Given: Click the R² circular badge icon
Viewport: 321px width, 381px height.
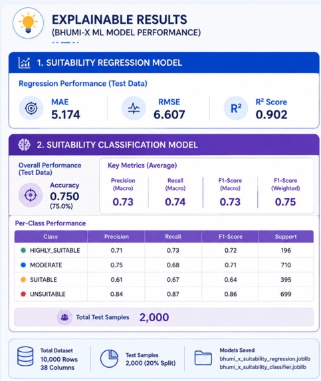Looking at the screenshot, I should pos(236,108).
